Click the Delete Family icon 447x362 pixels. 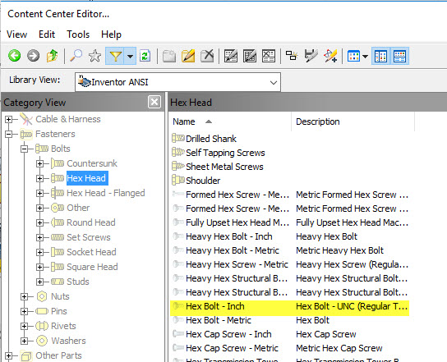[269, 56]
